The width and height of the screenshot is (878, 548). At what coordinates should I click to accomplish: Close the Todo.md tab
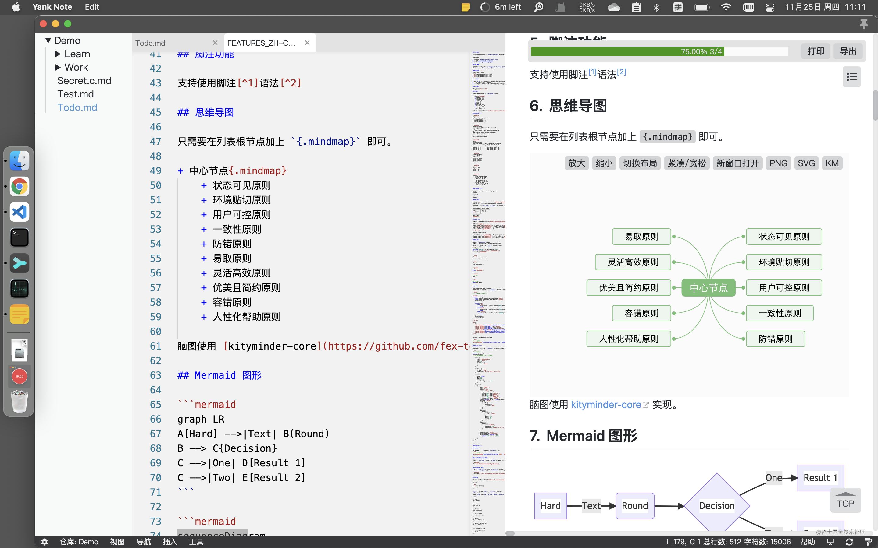tap(215, 43)
